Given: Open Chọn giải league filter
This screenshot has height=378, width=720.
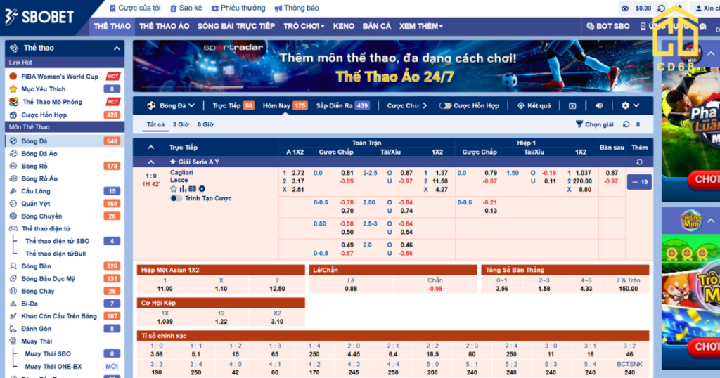Looking at the screenshot, I should 595,124.
